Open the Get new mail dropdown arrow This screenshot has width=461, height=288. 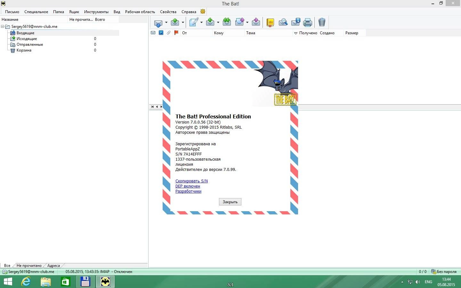click(166, 22)
